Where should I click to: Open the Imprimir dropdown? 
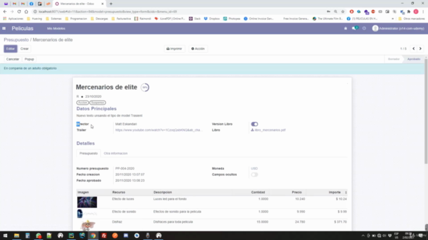pyautogui.click(x=174, y=49)
